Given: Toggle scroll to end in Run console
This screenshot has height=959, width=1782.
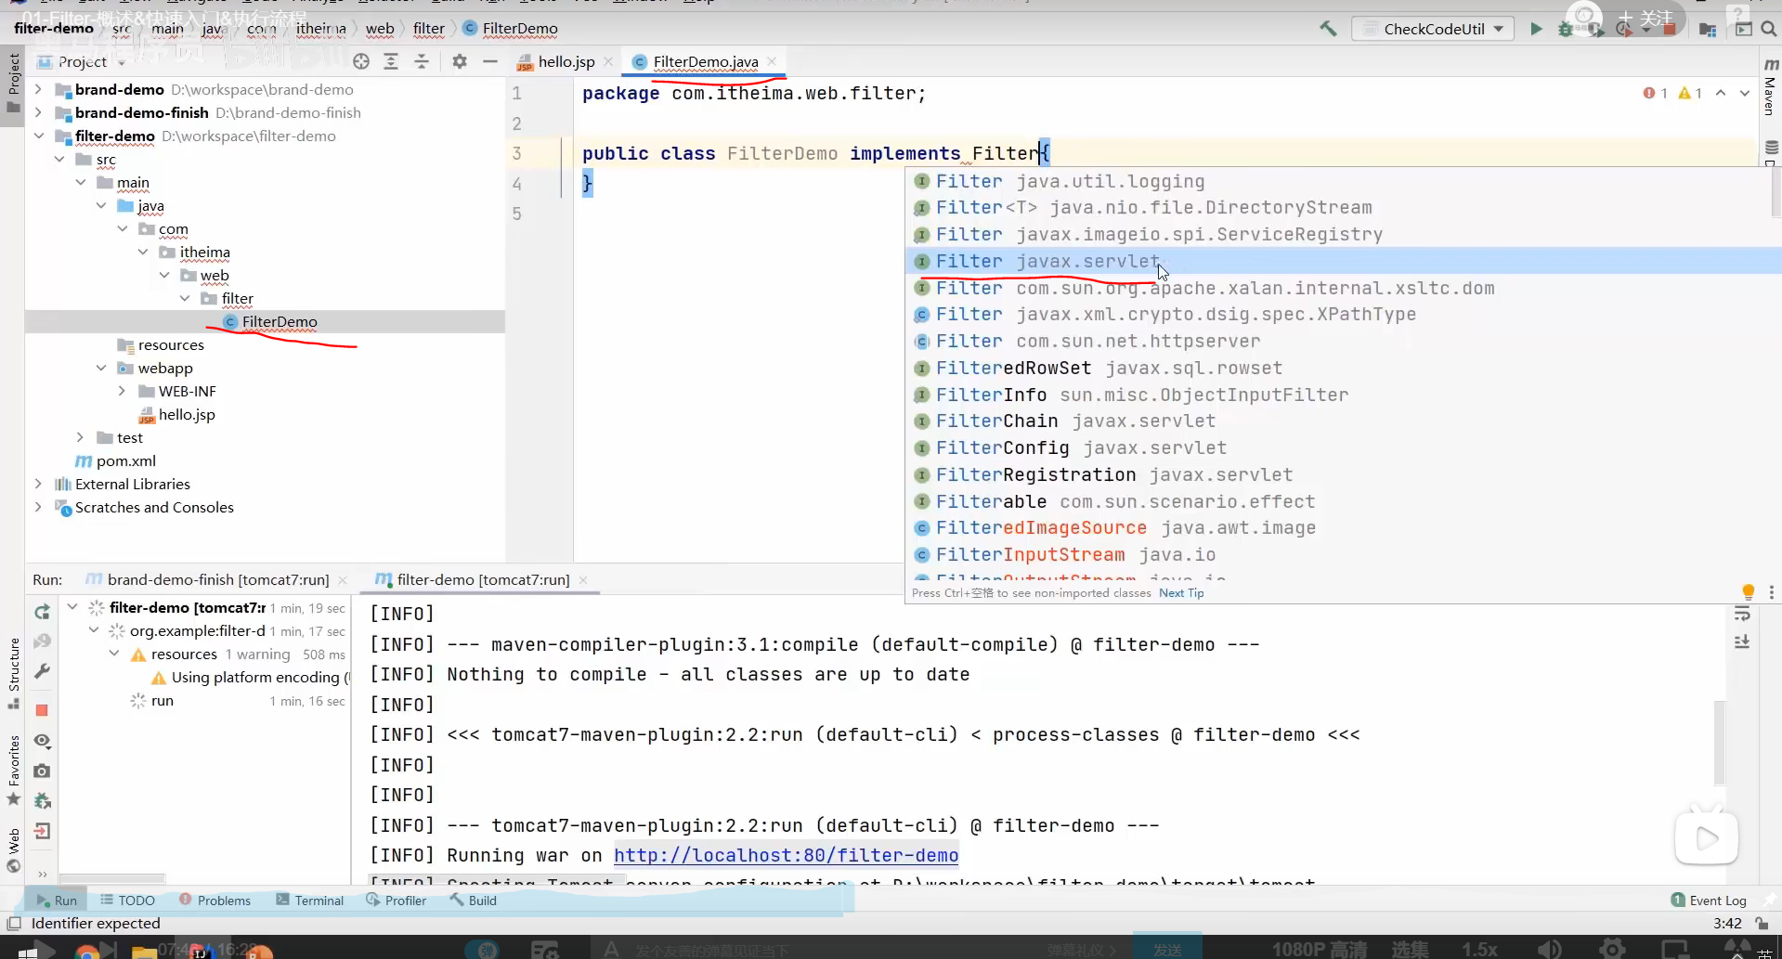Looking at the screenshot, I should click(x=1742, y=642).
